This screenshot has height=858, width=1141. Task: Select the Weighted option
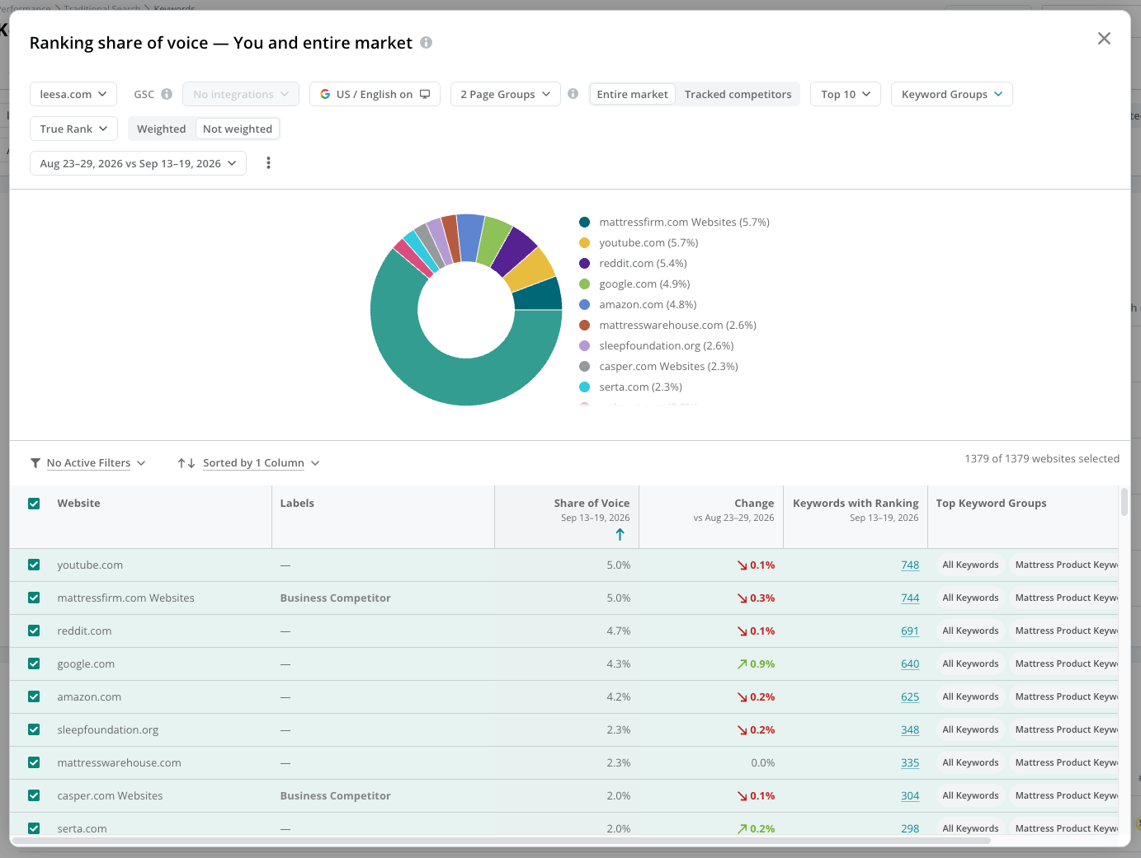pyautogui.click(x=161, y=129)
